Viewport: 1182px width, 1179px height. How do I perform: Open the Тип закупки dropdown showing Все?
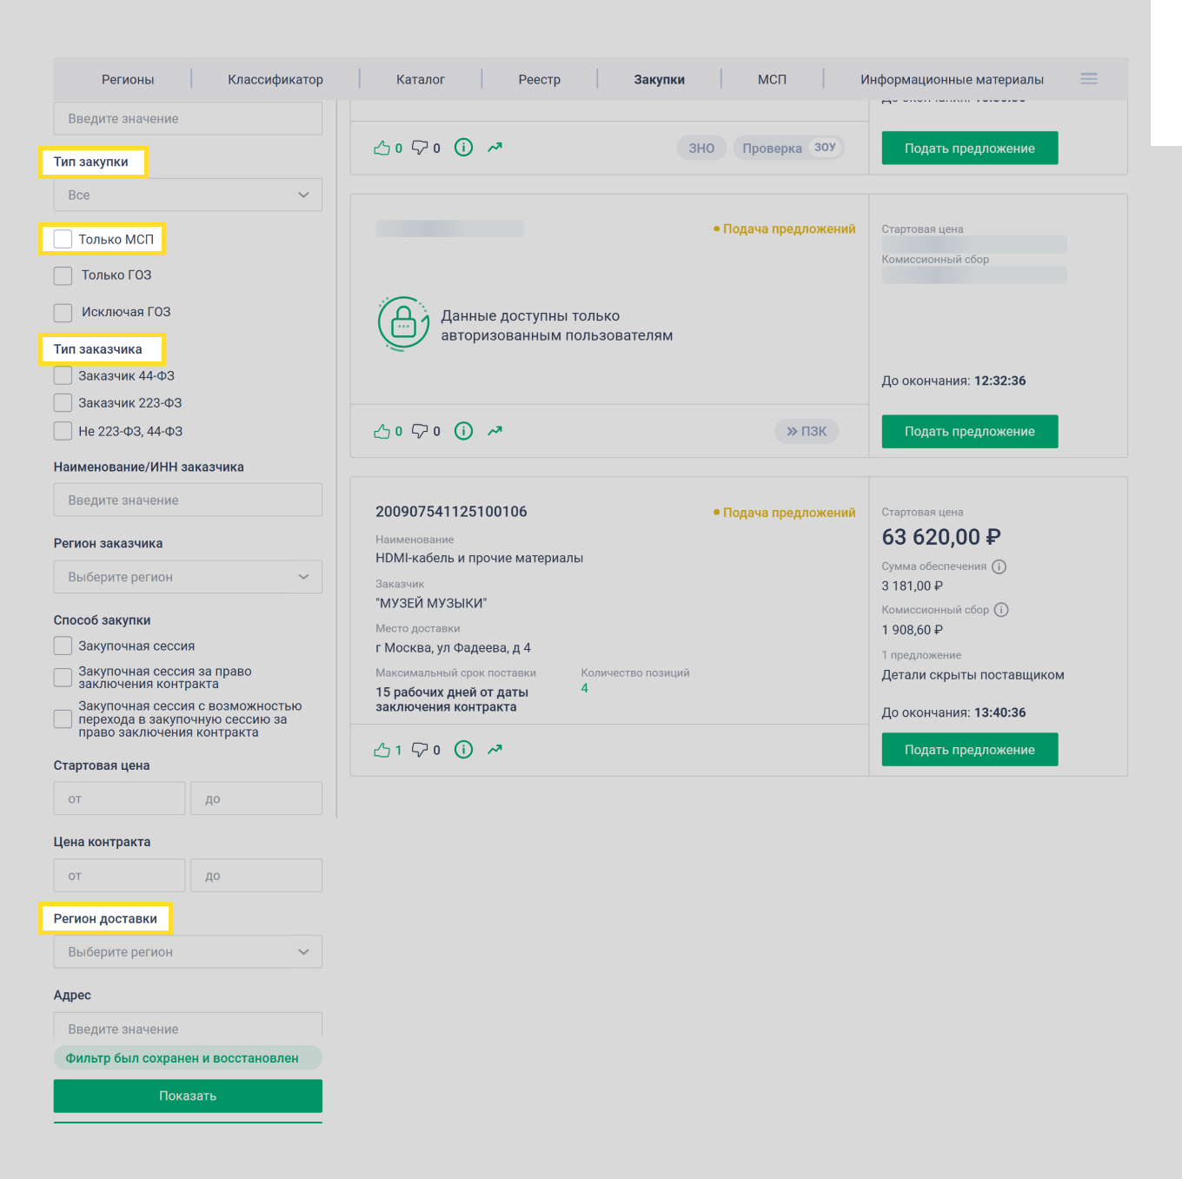click(188, 195)
